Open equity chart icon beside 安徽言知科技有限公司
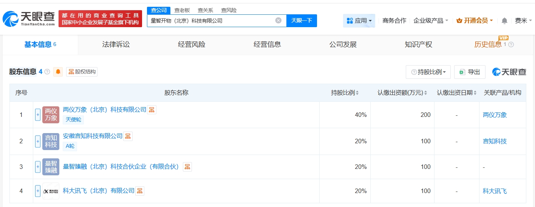The height and width of the screenshot is (207, 535). pyautogui.click(x=128, y=136)
